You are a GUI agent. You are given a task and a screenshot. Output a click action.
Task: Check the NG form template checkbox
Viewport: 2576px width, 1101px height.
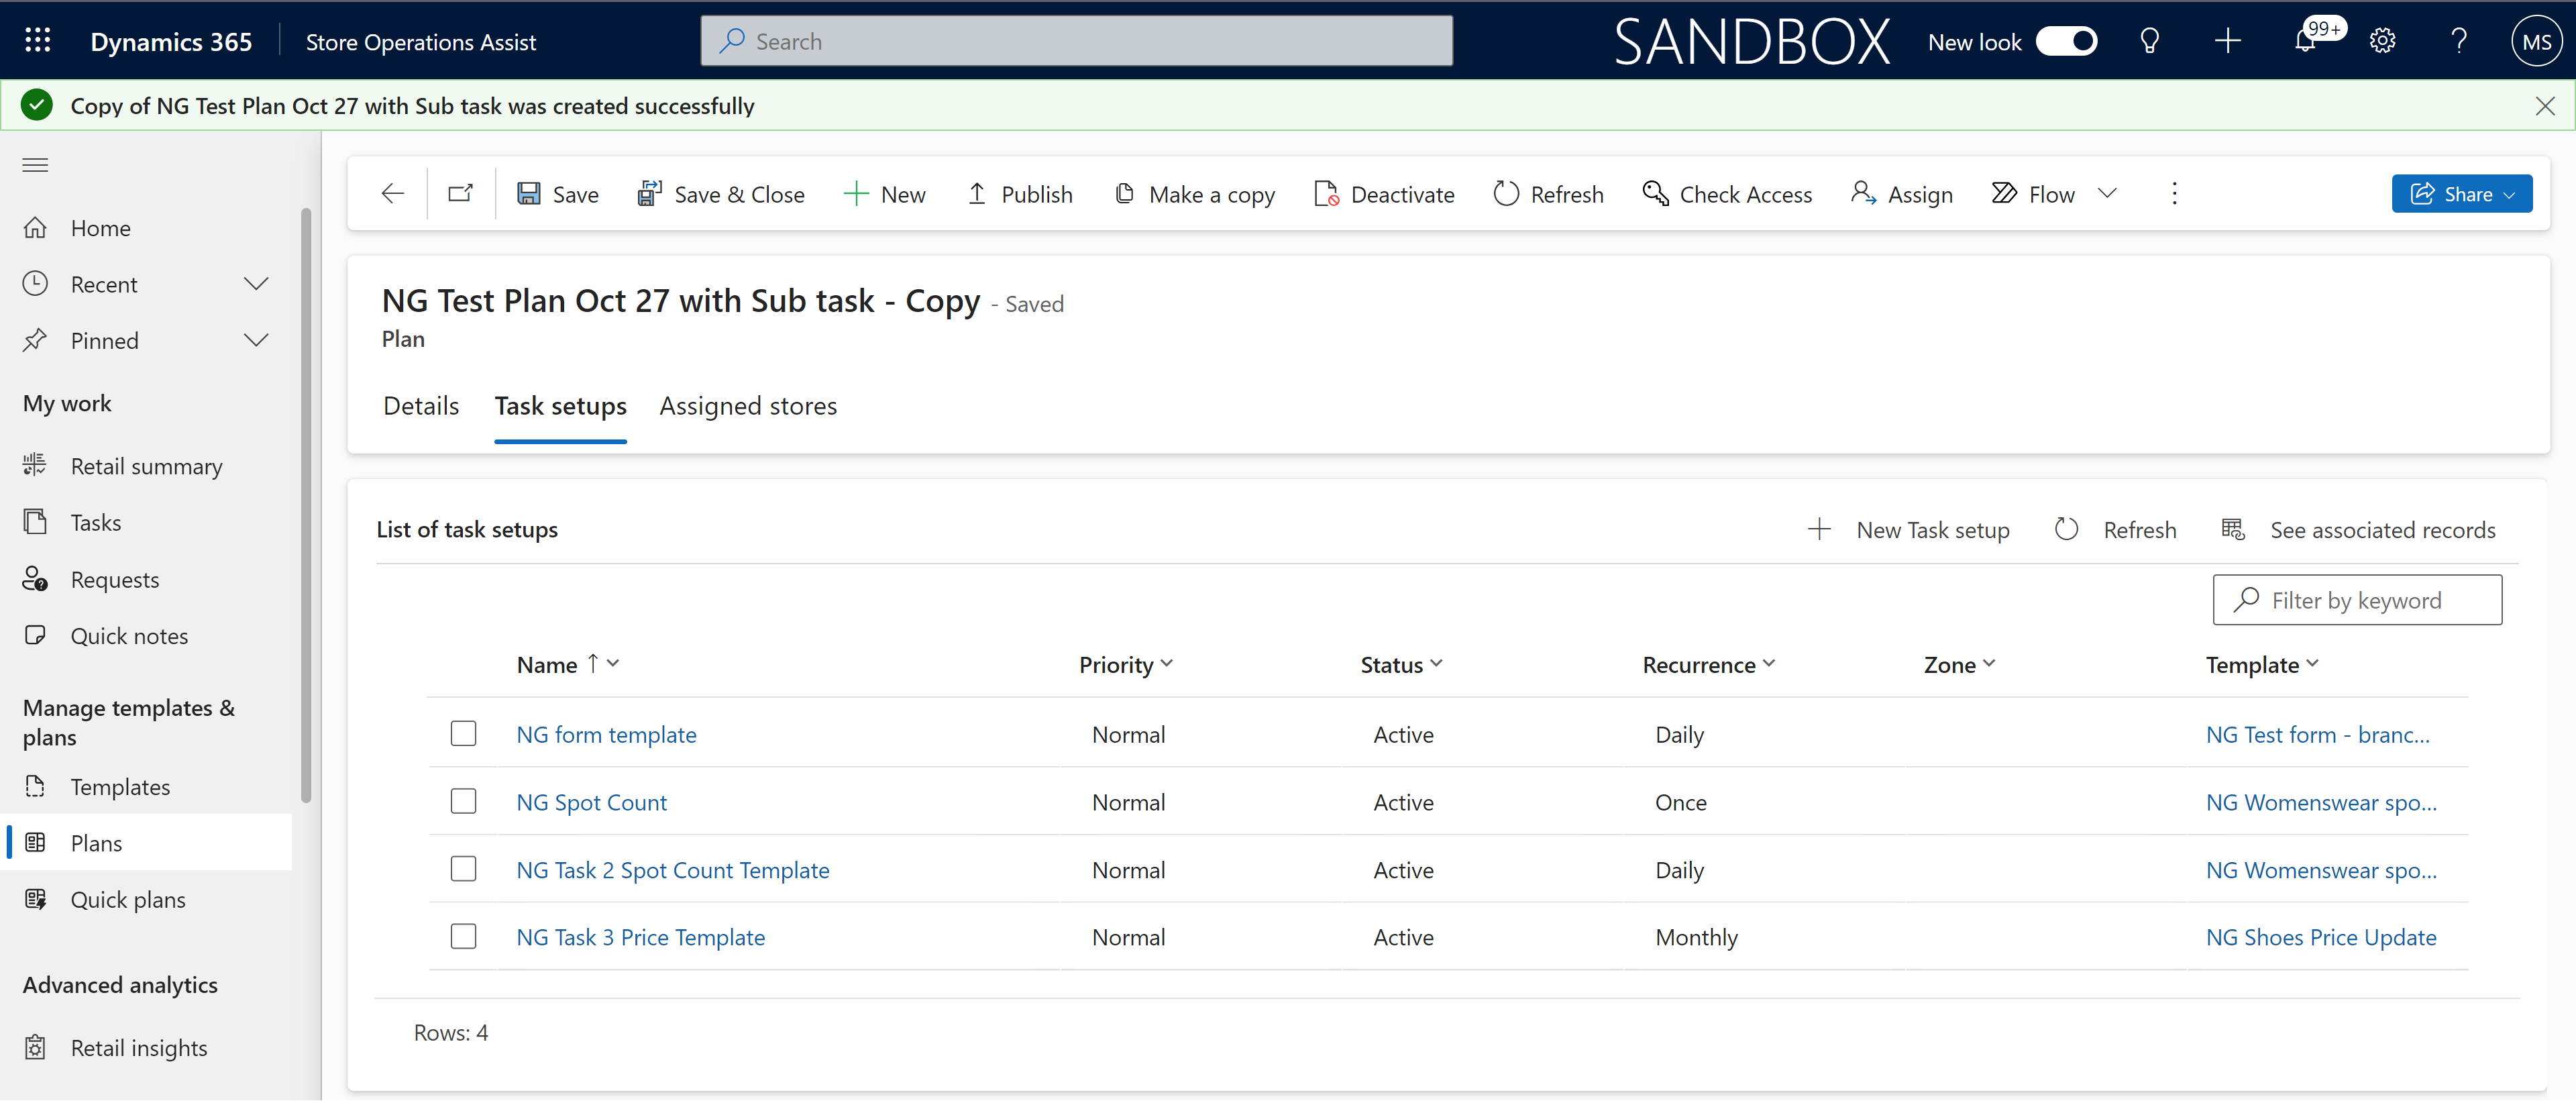(x=464, y=733)
